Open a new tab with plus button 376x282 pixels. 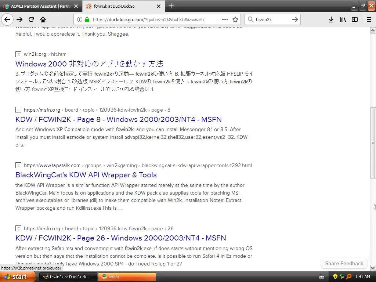(x=171, y=6)
